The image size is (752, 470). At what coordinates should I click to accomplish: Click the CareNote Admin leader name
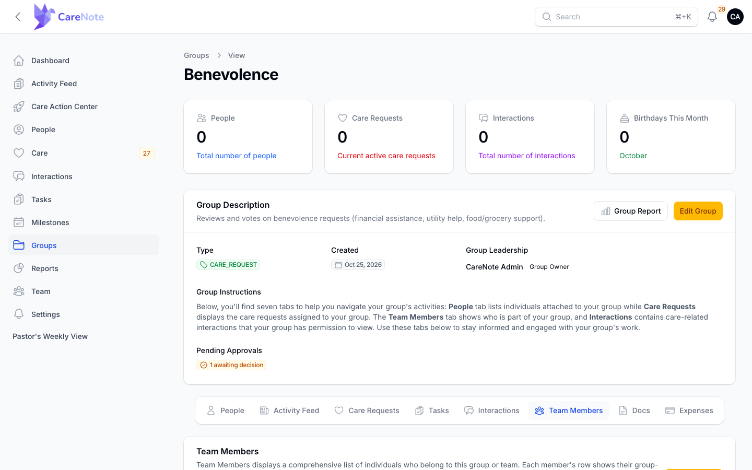(494, 267)
